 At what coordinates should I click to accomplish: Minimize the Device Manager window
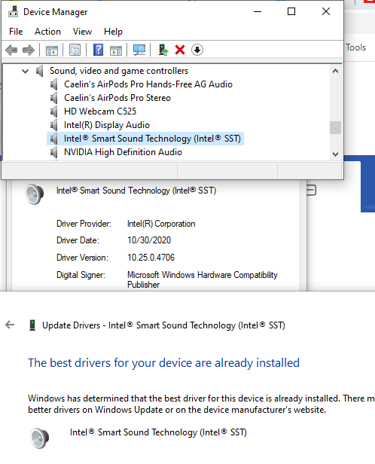(x=258, y=11)
